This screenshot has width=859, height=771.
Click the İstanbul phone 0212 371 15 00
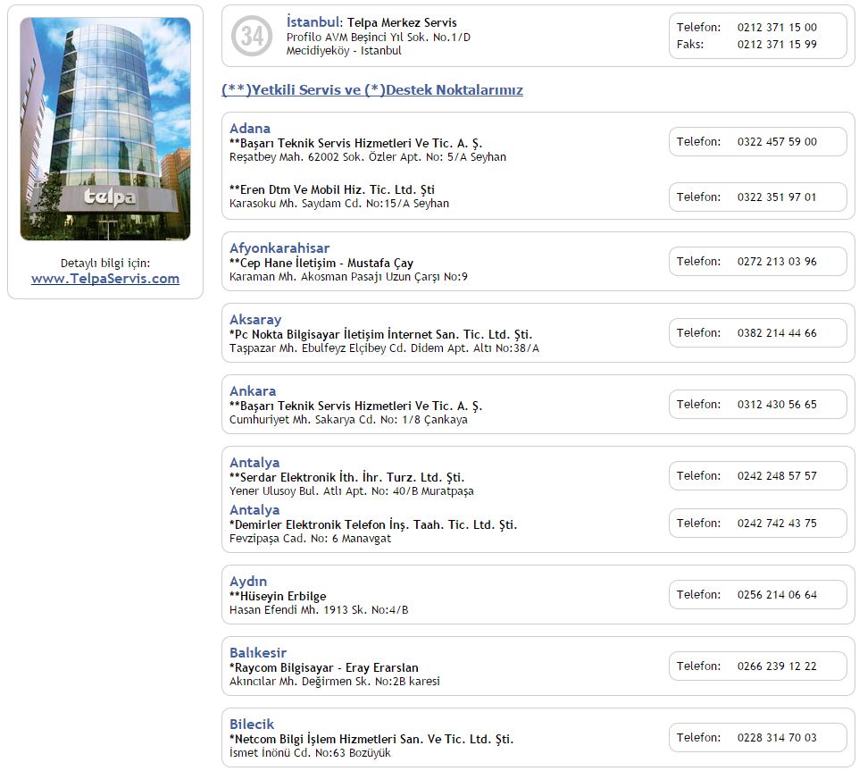click(777, 27)
